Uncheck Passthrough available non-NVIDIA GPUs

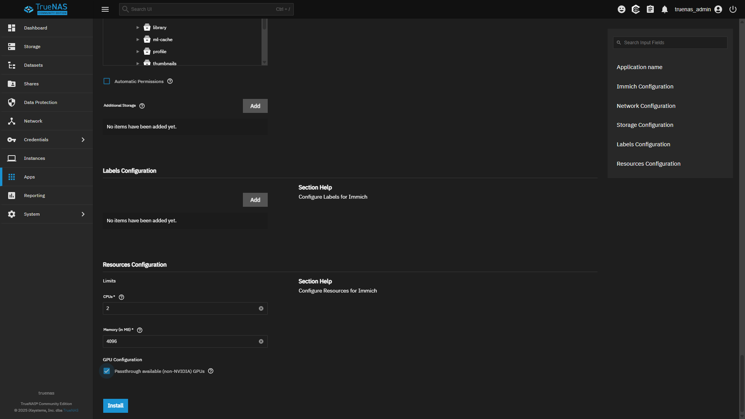click(x=107, y=371)
